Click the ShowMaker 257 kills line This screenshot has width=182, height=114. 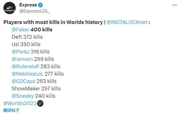36,88
